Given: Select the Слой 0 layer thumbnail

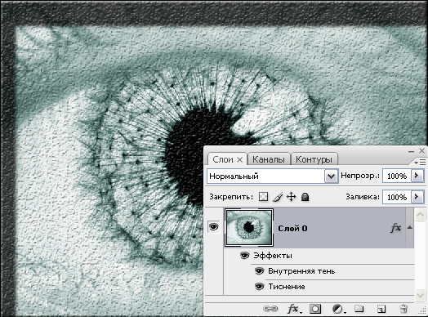Looking at the screenshot, I should 249,228.
